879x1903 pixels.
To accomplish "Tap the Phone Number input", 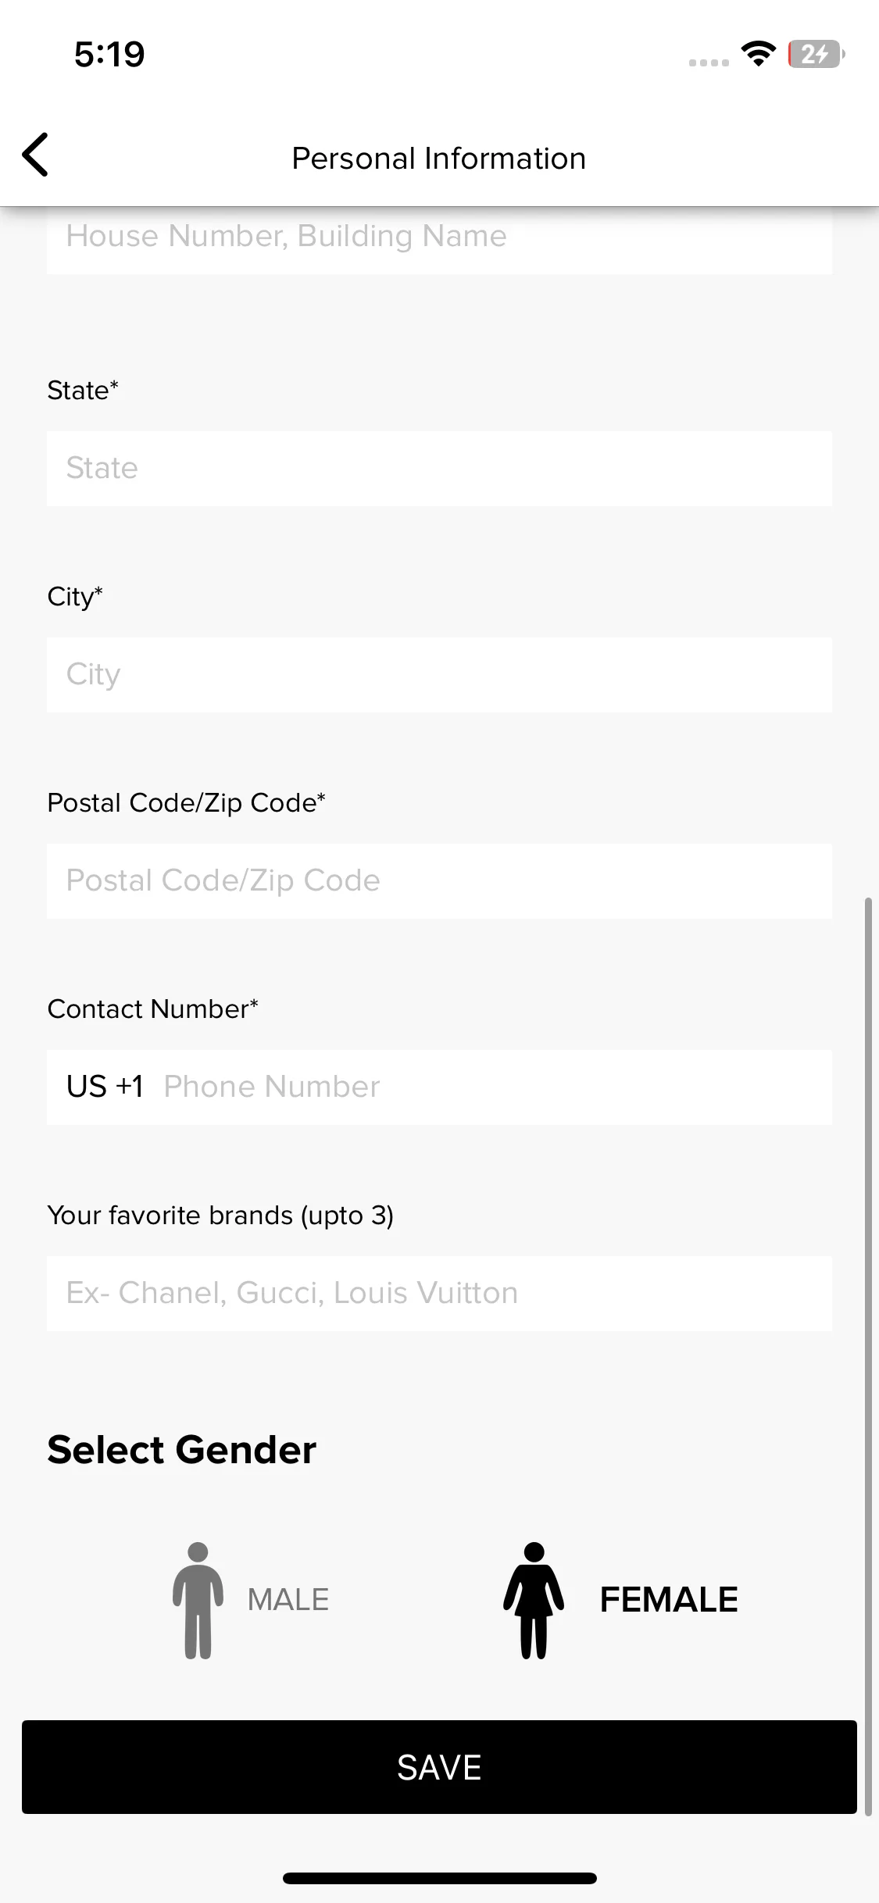I will pyautogui.click(x=492, y=1087).
